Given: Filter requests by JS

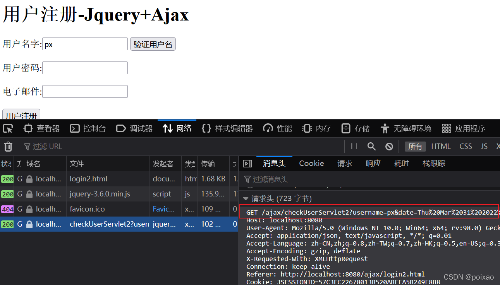Looking at the screenshot, I should pos(485,146).
